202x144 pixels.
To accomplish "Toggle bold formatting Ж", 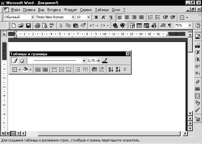I will tap(96, 17).
